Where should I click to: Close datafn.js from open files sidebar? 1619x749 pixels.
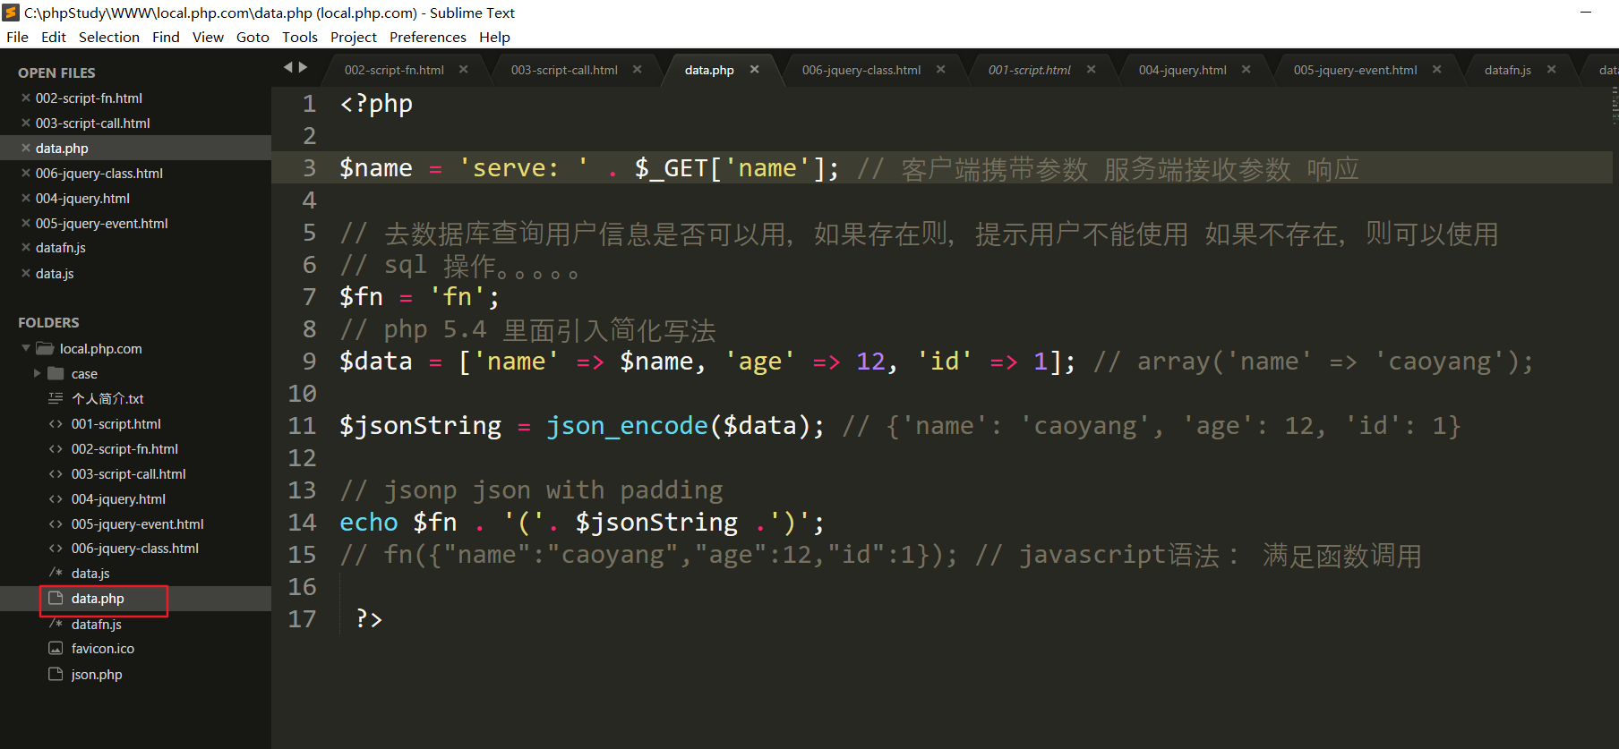26,248
